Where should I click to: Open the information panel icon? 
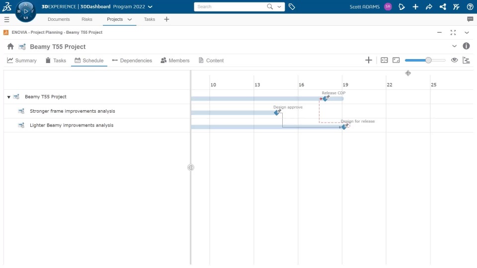click(466, 46)
